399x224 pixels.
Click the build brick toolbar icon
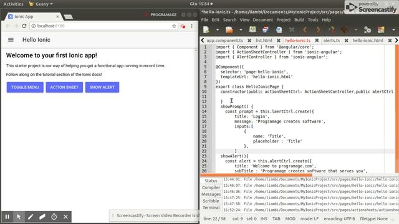[x=344, y=30]
